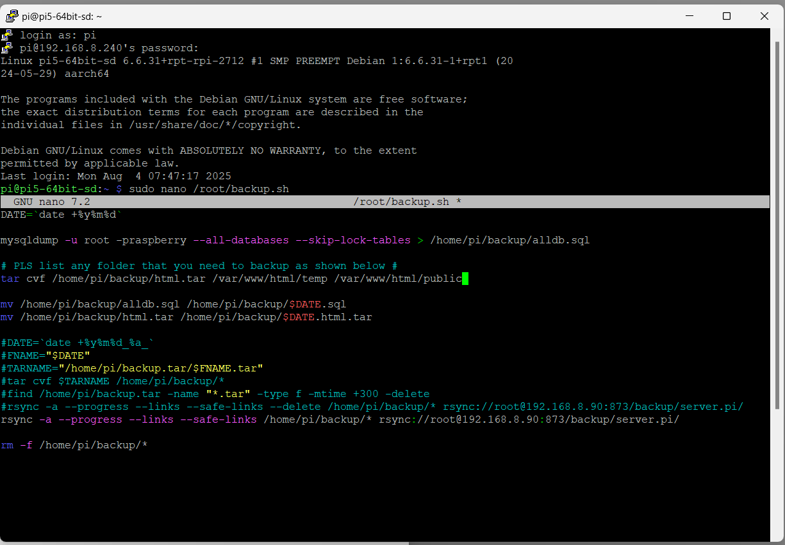
Task: Click the '--skip-lock-tables' option text
Action: tap(353, 240)
